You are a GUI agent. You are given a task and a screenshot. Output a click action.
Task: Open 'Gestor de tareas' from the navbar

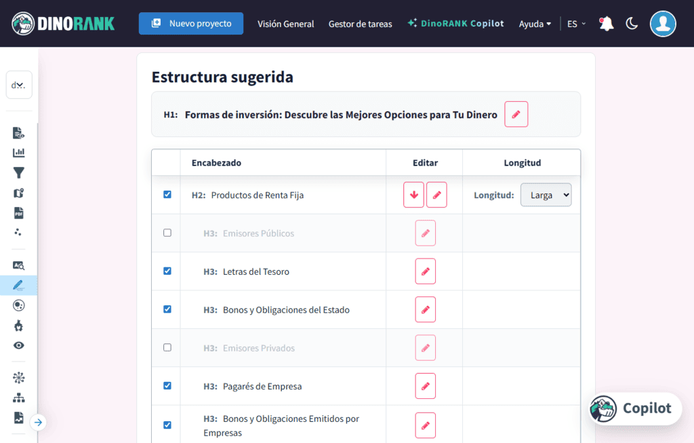pyautogui.click(x=361, y=23)
